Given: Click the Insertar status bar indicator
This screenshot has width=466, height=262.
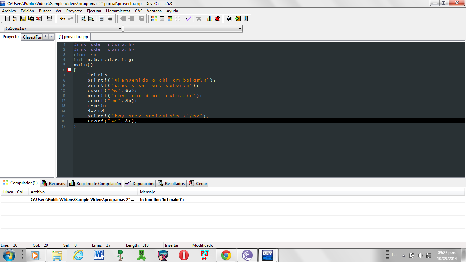Looking at the screenshot, I should pos(172,245).
